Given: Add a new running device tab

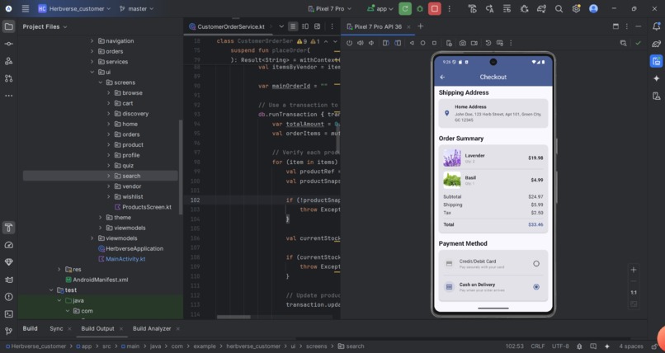Looking at the screenshot, I should (x=420, y=26).
